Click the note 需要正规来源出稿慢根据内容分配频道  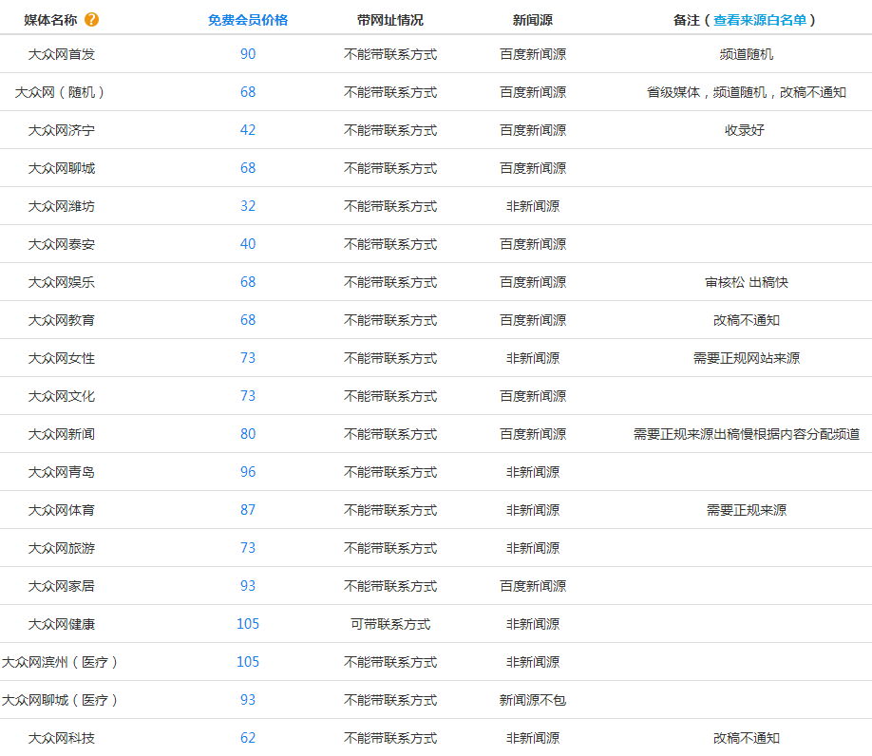(x=747, y=434)
